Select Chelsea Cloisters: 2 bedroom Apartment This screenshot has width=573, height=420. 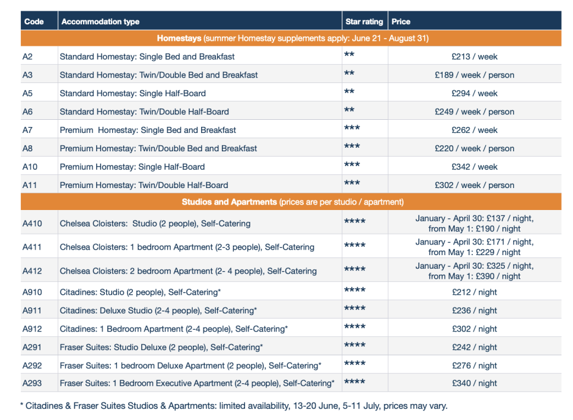[x=188, y=271]
